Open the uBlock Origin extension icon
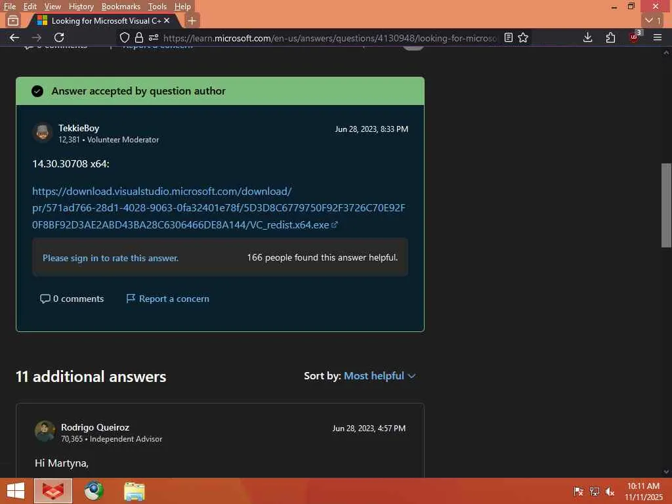Viewport: 672px width, 504px height. [x=634, y=37]
